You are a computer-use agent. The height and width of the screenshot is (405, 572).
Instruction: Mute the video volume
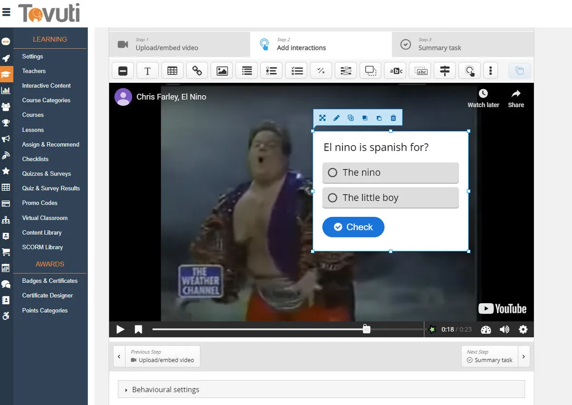[504, 329]
